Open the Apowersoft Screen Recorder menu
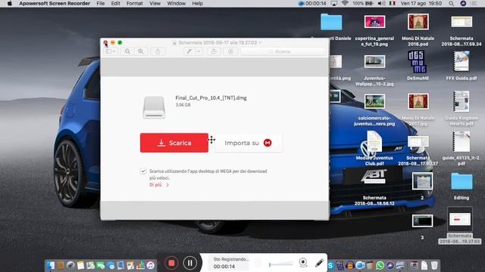485x272 pixels. click(55, 3)
